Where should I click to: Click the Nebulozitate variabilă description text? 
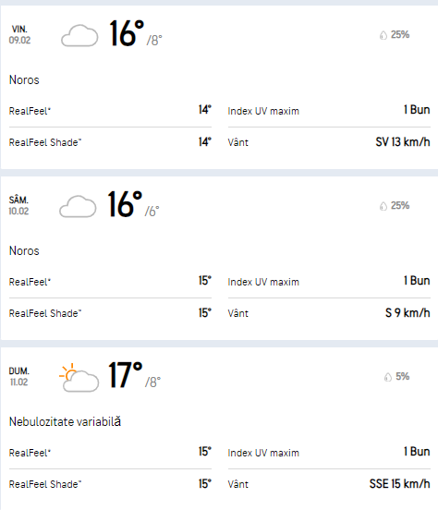coord(65,421)
